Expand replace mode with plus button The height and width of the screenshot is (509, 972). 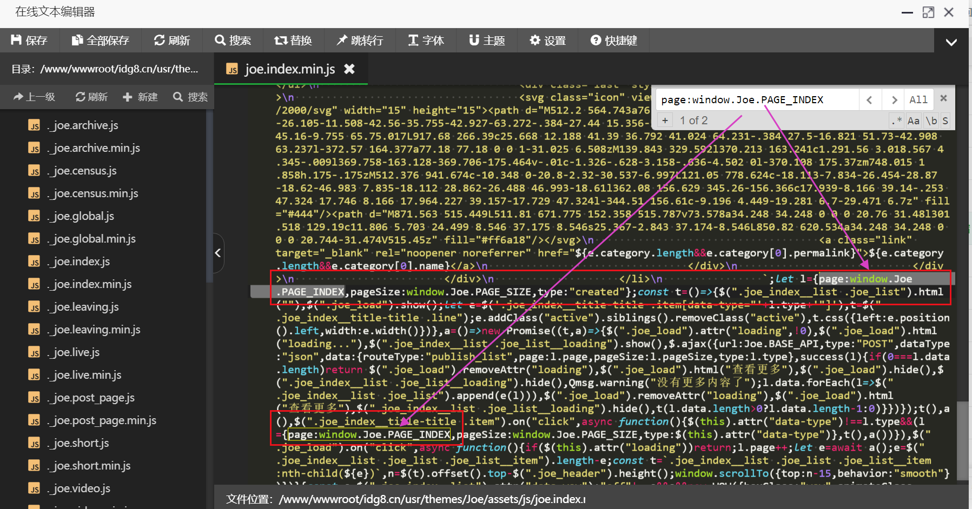665,120
